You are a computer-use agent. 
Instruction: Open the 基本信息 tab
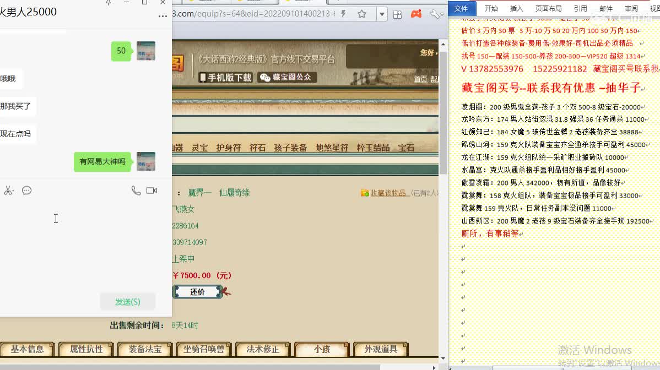pos(28,349)
